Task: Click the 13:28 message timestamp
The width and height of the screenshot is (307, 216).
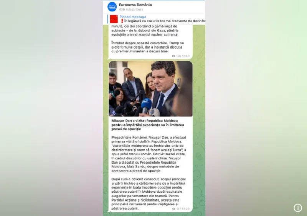Action: [x=186, y=209]
